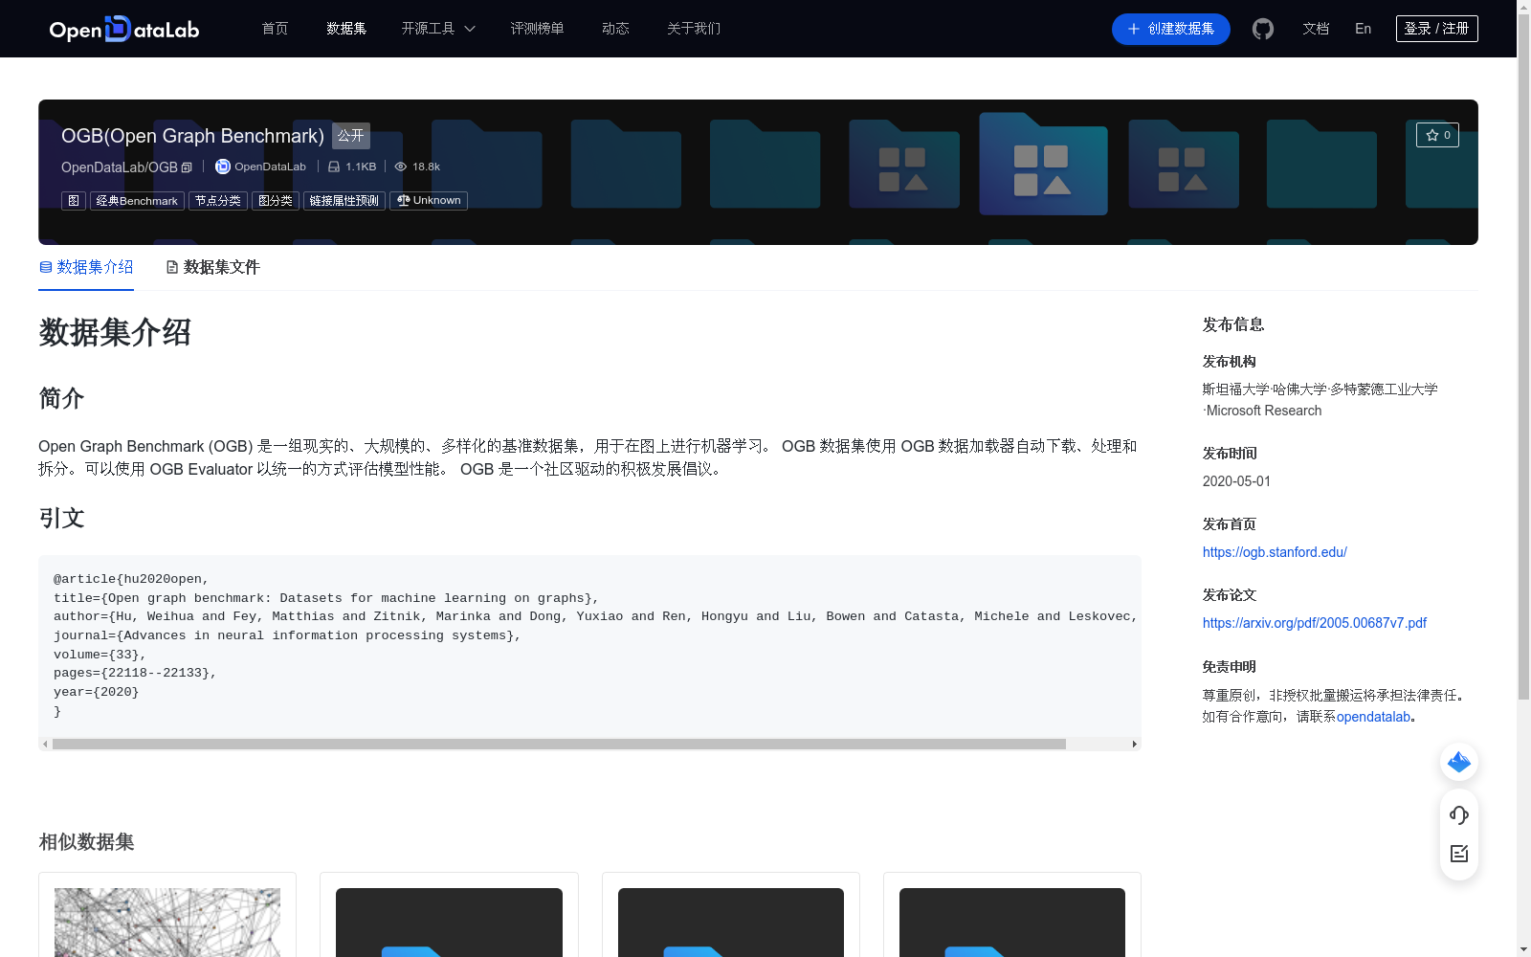This screenshot has width=1531, height=957.
Task: Click the blue mountain floating icon
Action: pyautogui.click(x=1458, y=762)
